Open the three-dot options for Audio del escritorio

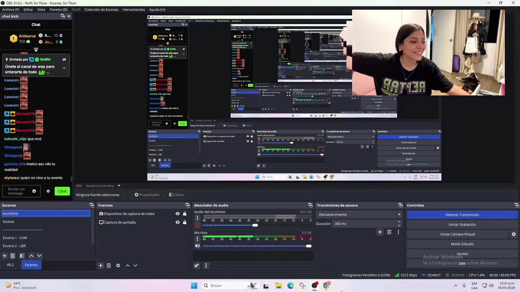click(197, 218)
